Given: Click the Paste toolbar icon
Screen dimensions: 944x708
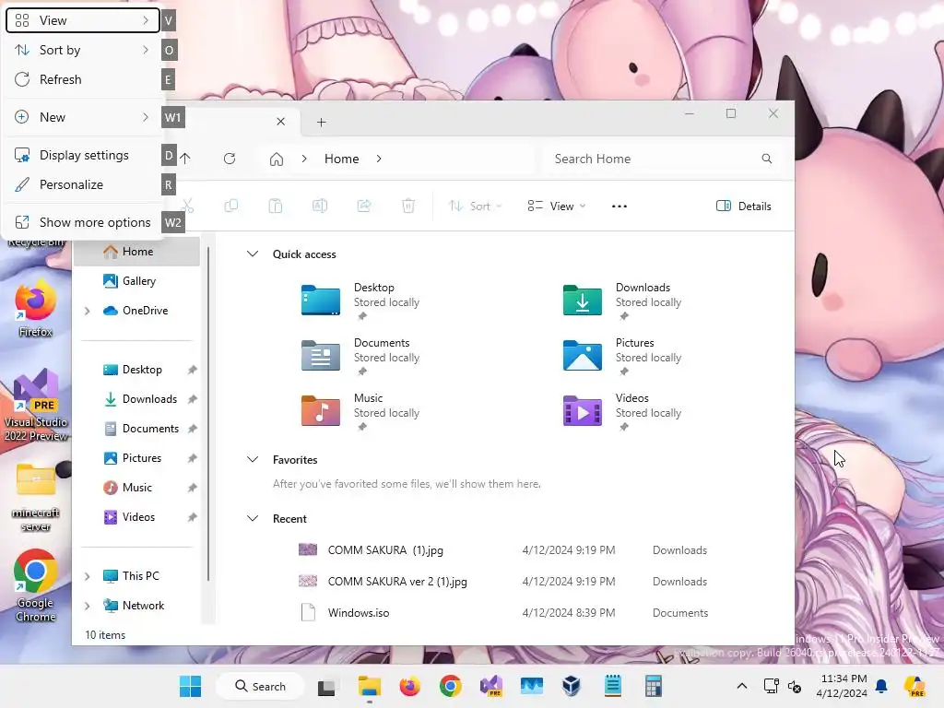Looking at the screenshot, I should point(275,206).
